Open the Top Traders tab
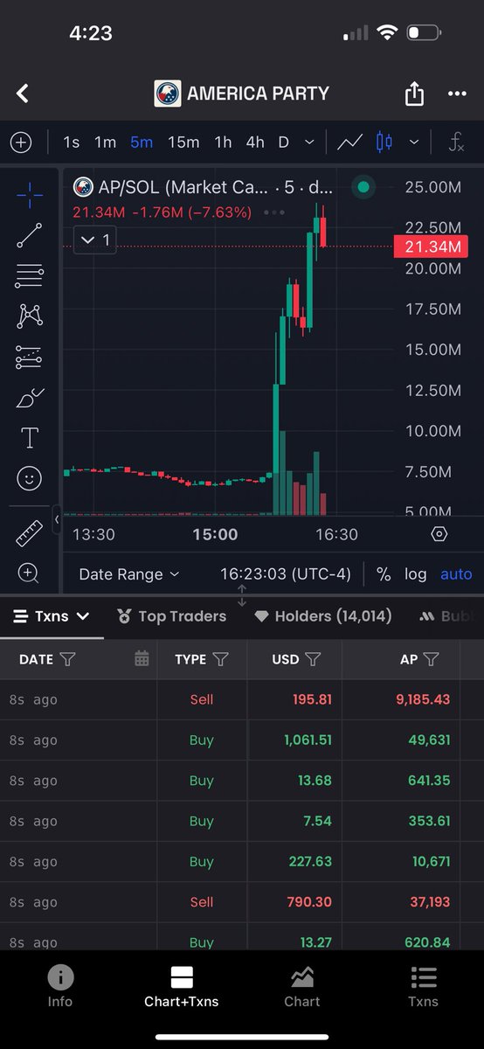This screenshot has width=484, height=1049. pyautogui.click(x=171, y=616)
